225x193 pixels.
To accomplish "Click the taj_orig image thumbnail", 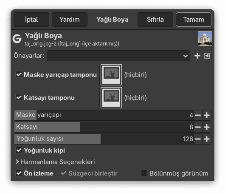I will click(x=205, y=39).
